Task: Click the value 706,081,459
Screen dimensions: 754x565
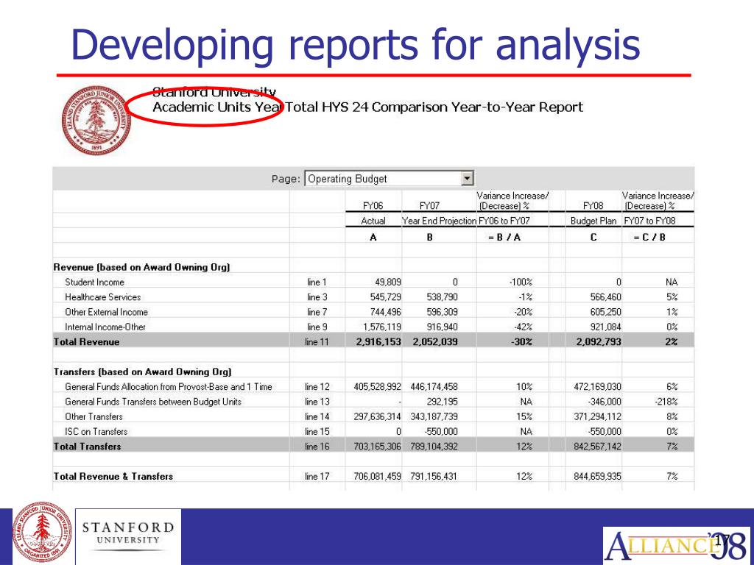Action: 378,477
